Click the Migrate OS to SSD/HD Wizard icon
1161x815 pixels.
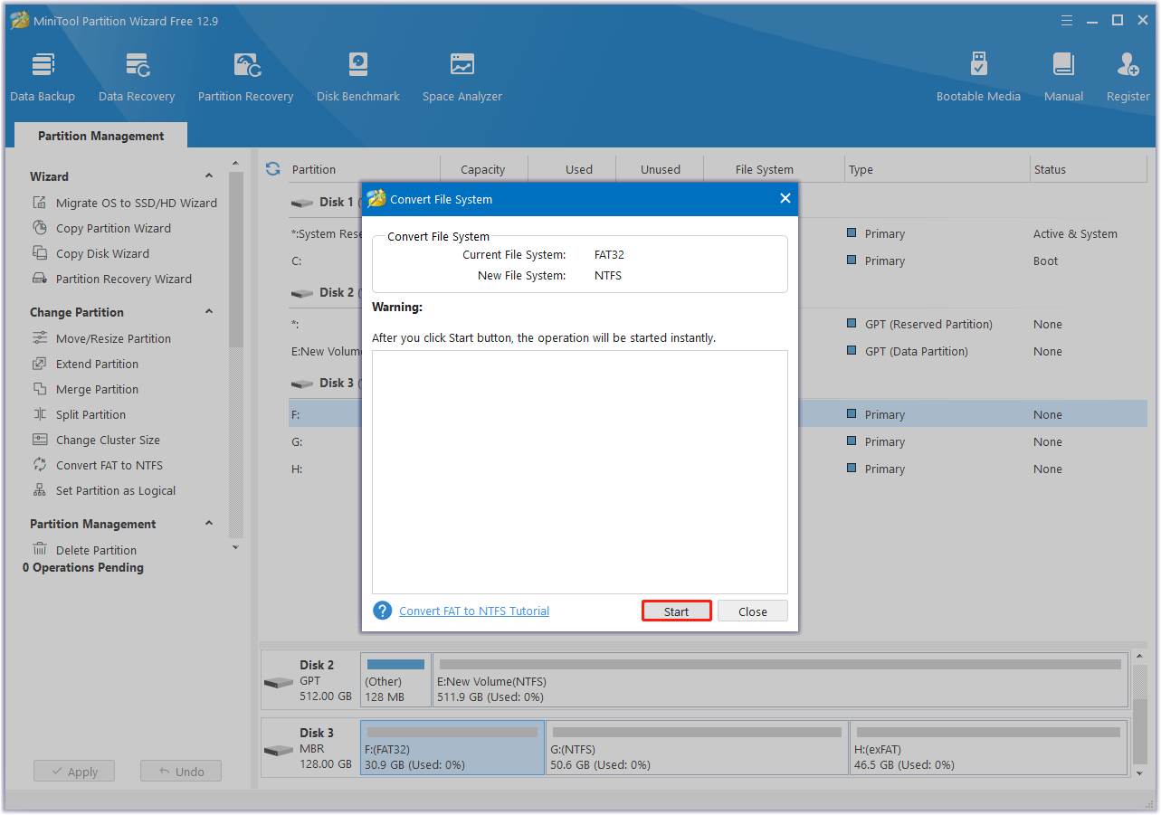click(x=40, y=203)
